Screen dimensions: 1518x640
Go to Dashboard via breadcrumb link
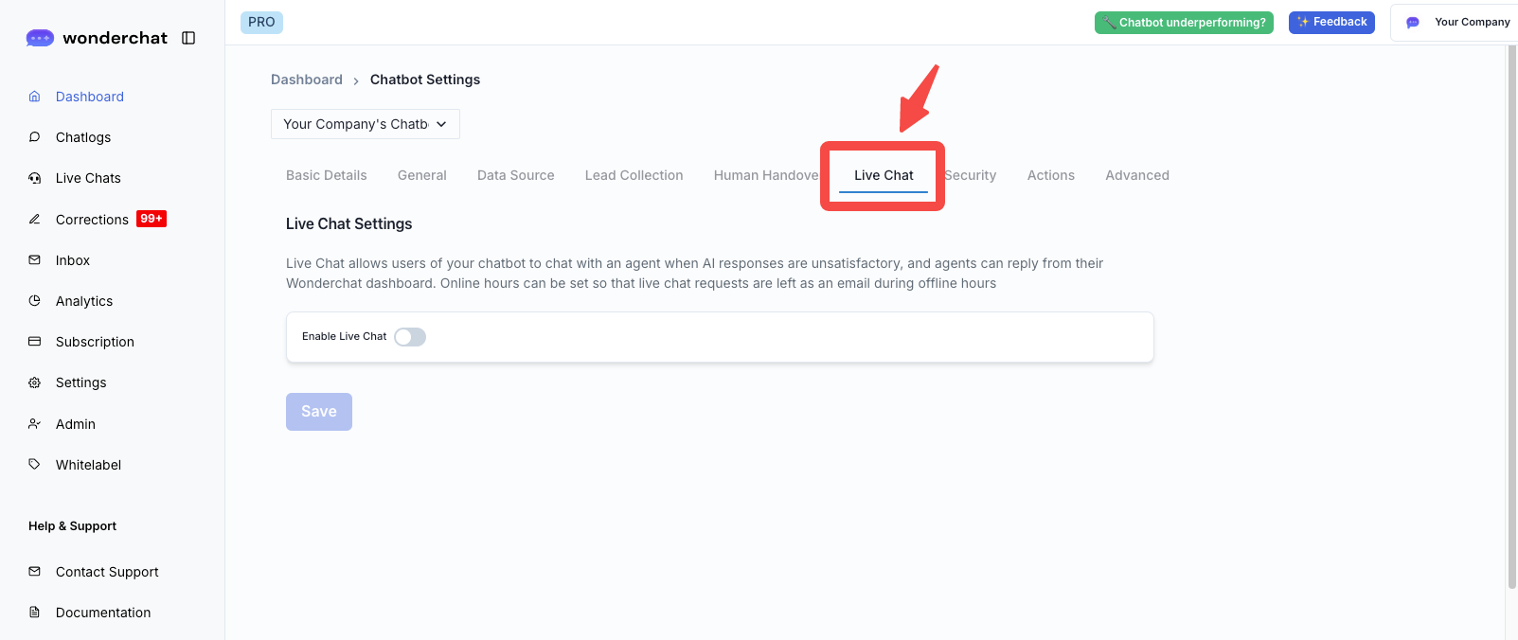(307, 80)
